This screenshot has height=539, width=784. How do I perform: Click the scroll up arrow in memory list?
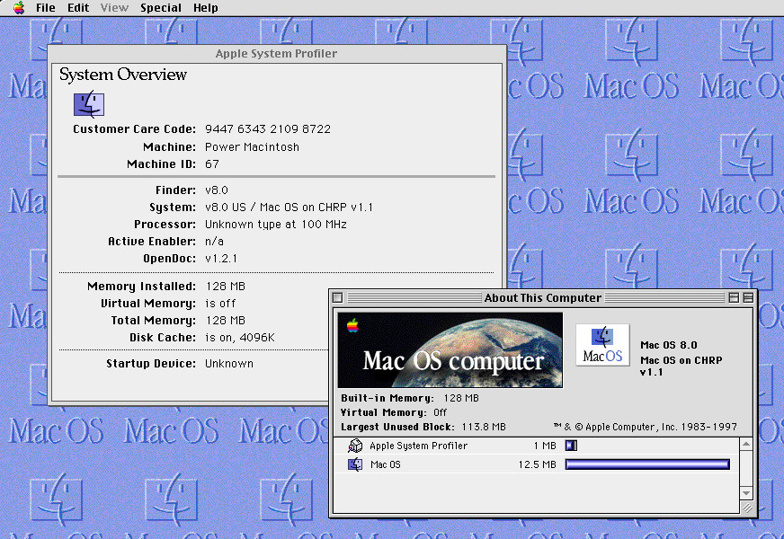[744, 444]
